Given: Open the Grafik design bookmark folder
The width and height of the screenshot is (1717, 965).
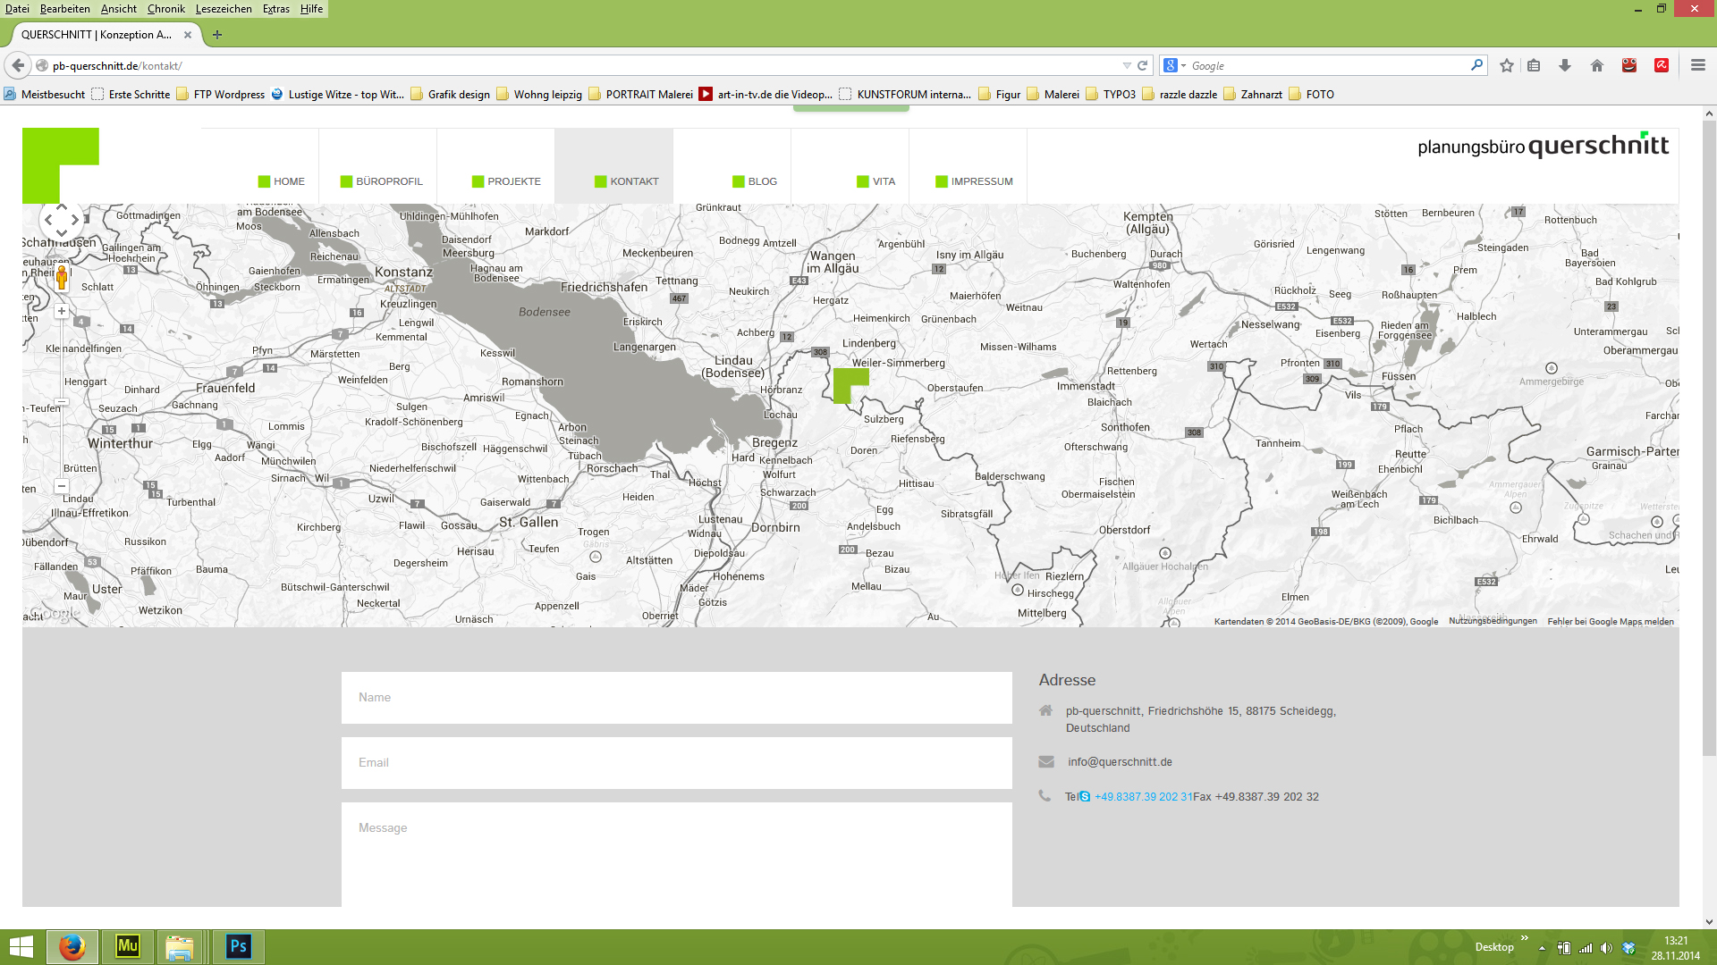Looking at the screenshot, I should coord(451,95).
